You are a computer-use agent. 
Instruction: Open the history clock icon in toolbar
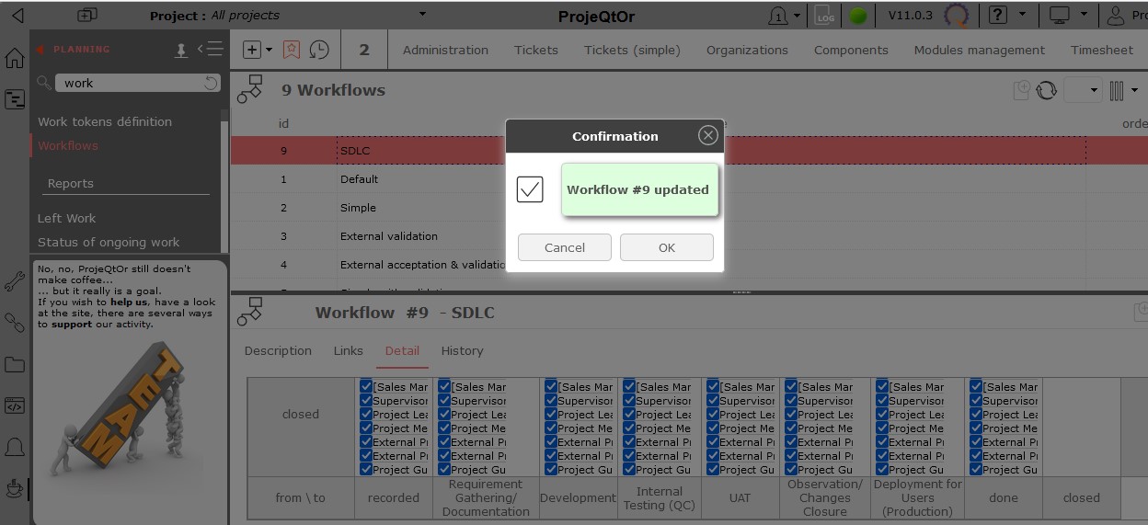pyautogui.click(x=319, y=50)
